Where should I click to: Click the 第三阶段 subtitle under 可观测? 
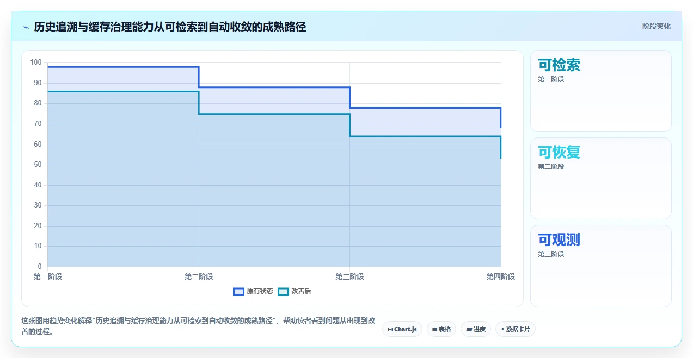pyautogui.click(x=551, y=254)
